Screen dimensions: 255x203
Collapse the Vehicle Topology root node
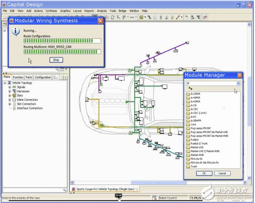click(5, 83)
